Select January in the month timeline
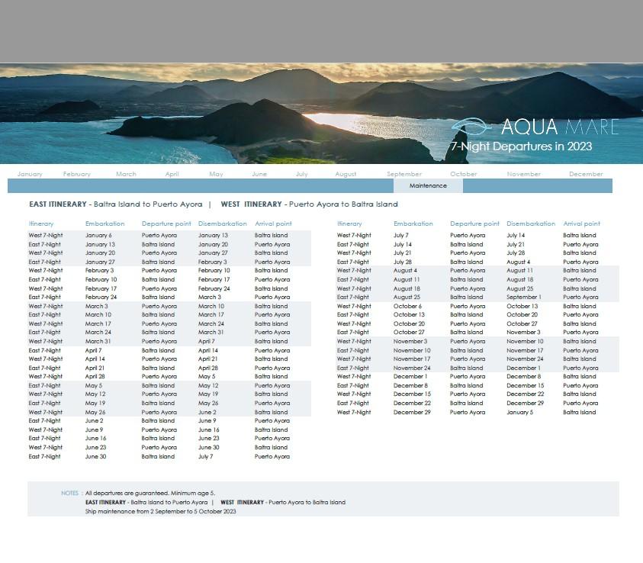The height and width of the screenshot is (563, 643). click(30, 174)
